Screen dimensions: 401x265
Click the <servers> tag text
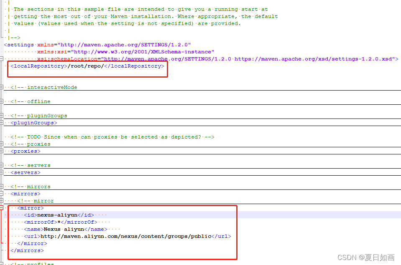pos(26,172)
